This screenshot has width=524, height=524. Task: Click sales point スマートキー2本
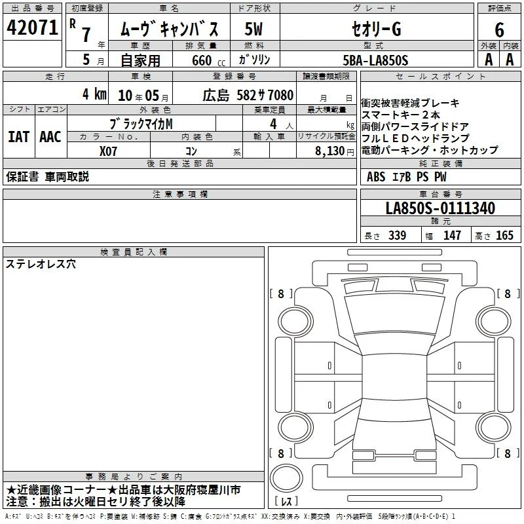click(401, 115)
